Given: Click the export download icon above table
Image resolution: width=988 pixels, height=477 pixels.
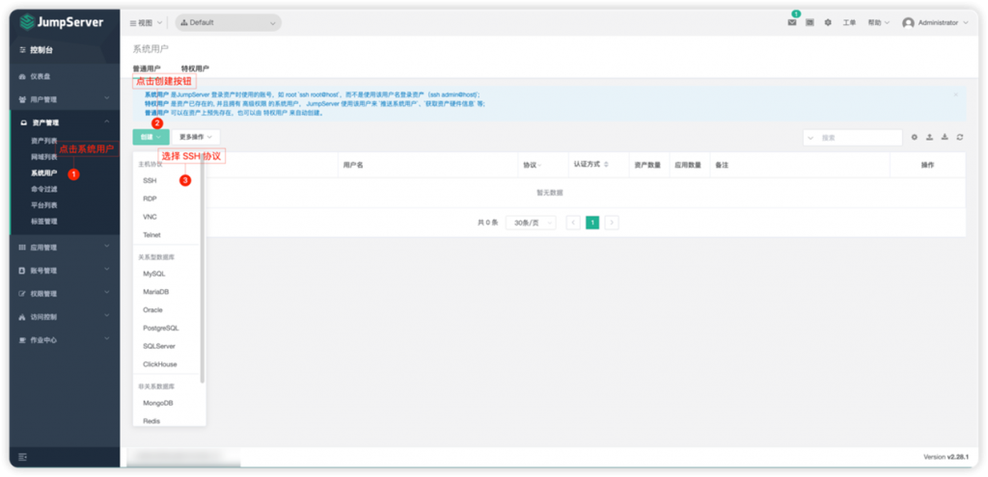Looking at the screenshot, I should 945,137.
